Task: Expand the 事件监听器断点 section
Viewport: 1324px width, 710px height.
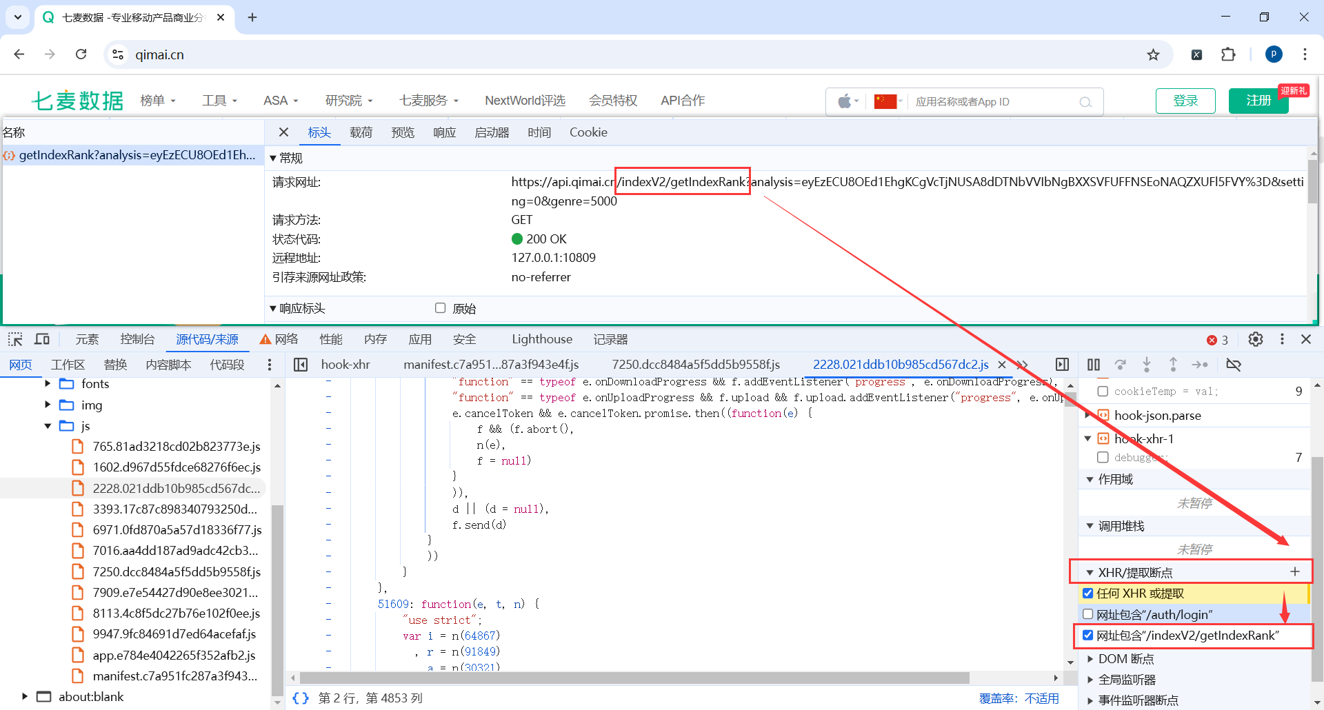Action: tap(1090, 700)
